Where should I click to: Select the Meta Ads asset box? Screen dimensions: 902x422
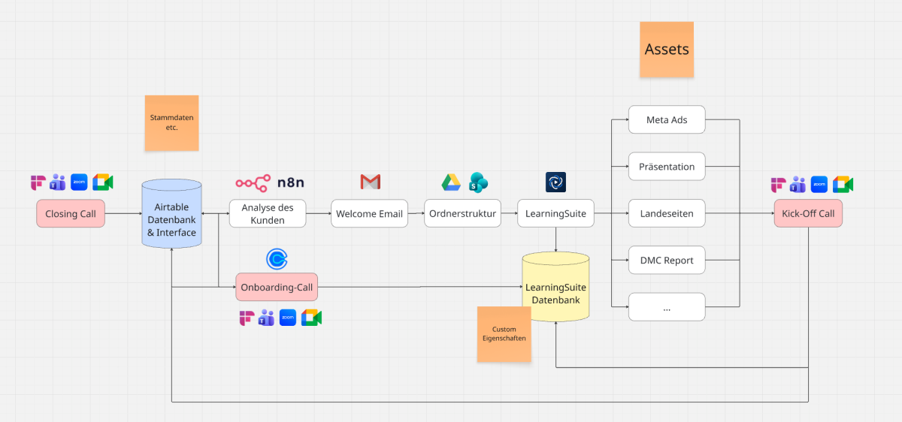[x=667, y=119]
